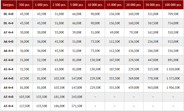Select the A4 4+0 row label
The image size is (184, 111).
click(x=8, y=78)
